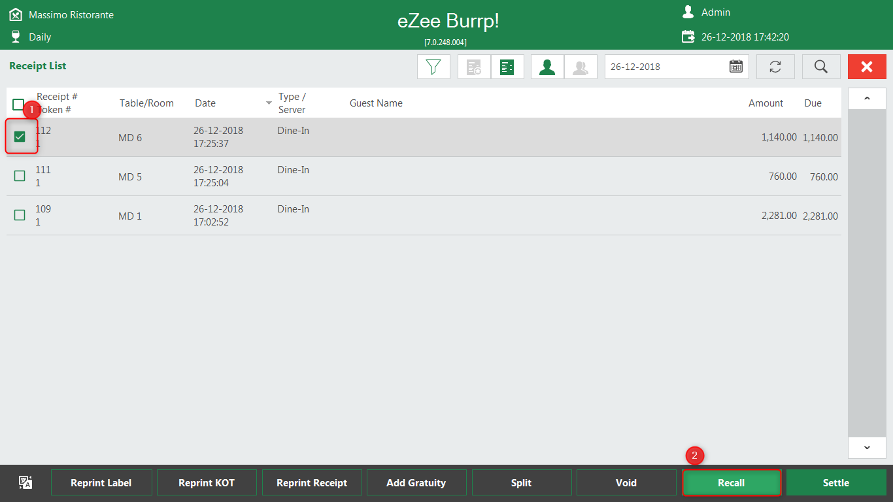This screenshot has height=502, width=893.
Task: Toggle the select-all header checkbox
Action: coord(18,104)
